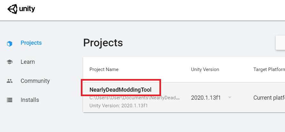Click the Unity Version column header
285x132 pixels.
tap(205, 69)
